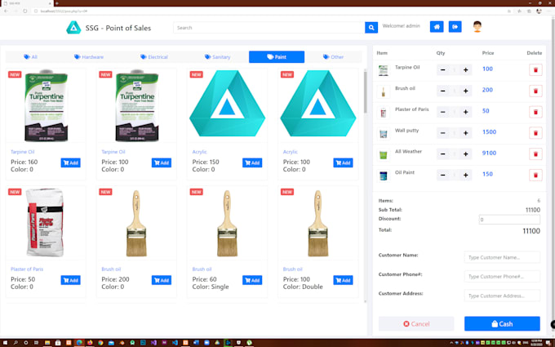Viewport: 555px width, 347px height.
Task: Click the Customer Name field
Action: [x=502, y=257]
